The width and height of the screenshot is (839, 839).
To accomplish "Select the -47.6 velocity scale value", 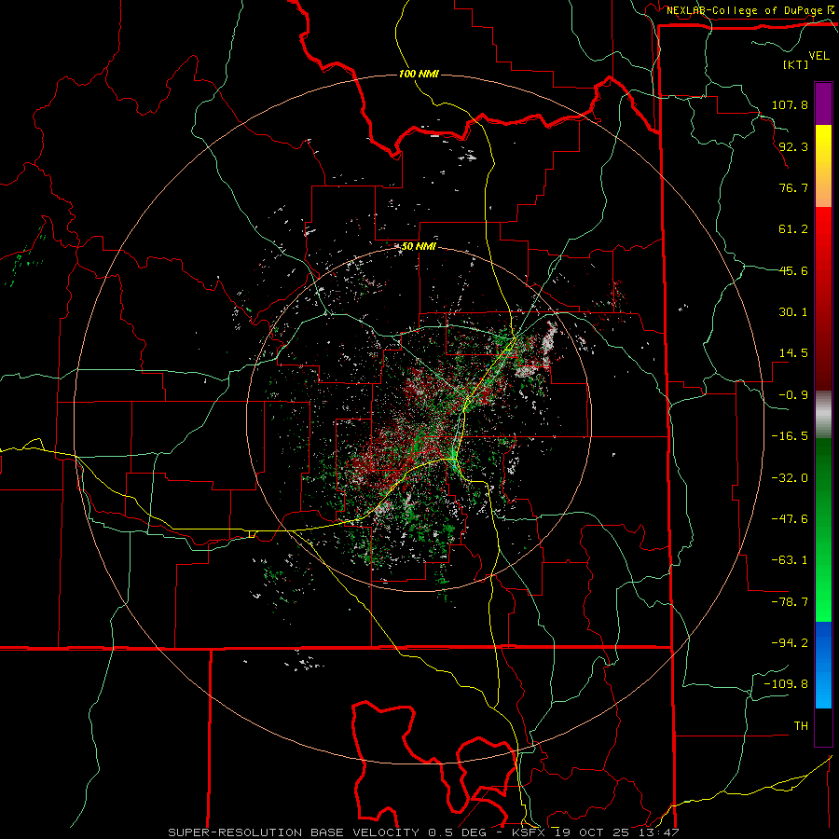I will point(790,519).
